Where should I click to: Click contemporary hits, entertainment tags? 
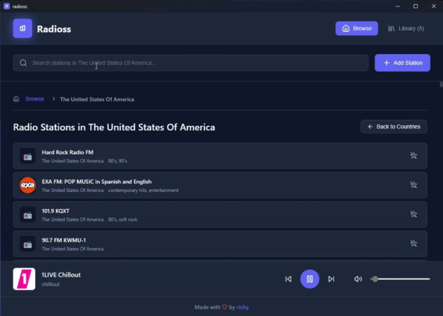click(143, 191)
